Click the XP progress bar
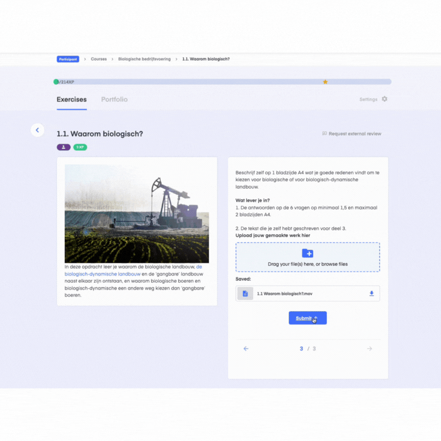 223,82
